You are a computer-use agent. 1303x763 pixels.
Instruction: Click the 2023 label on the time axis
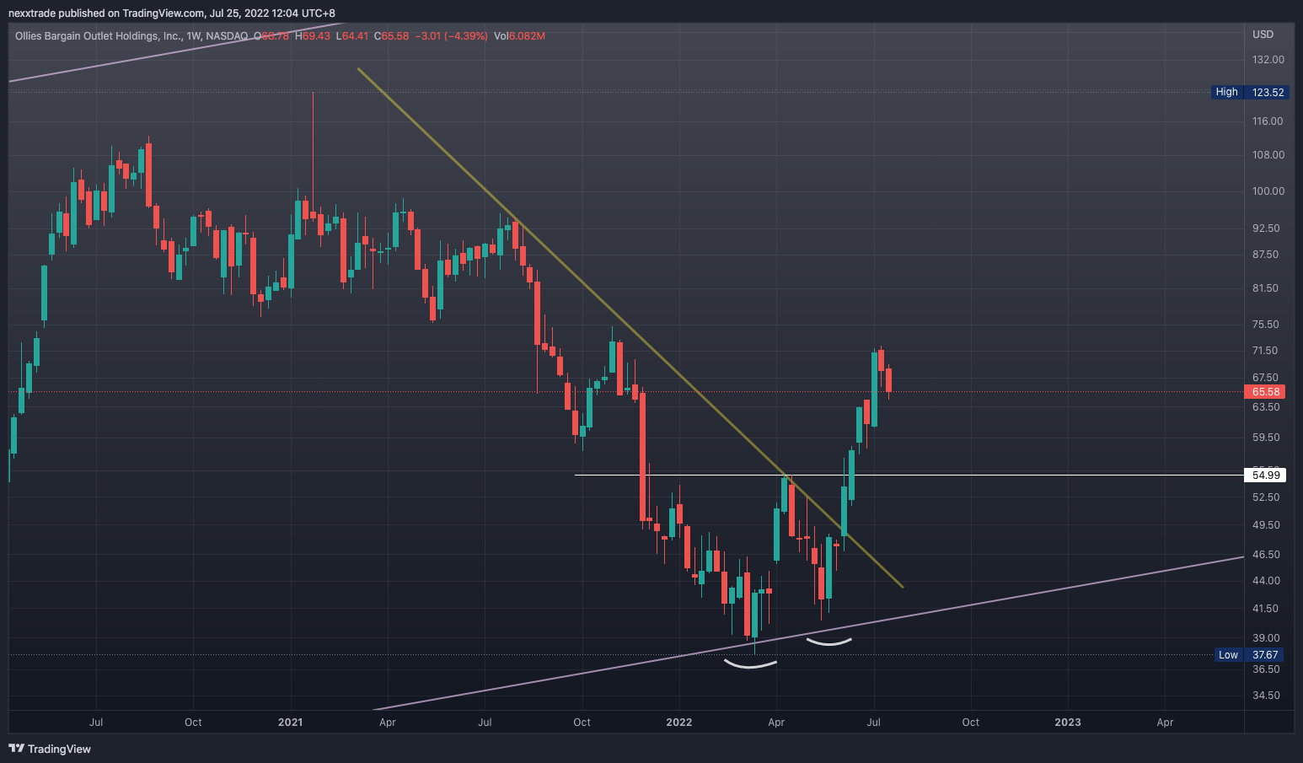[x=1068, y=723]
